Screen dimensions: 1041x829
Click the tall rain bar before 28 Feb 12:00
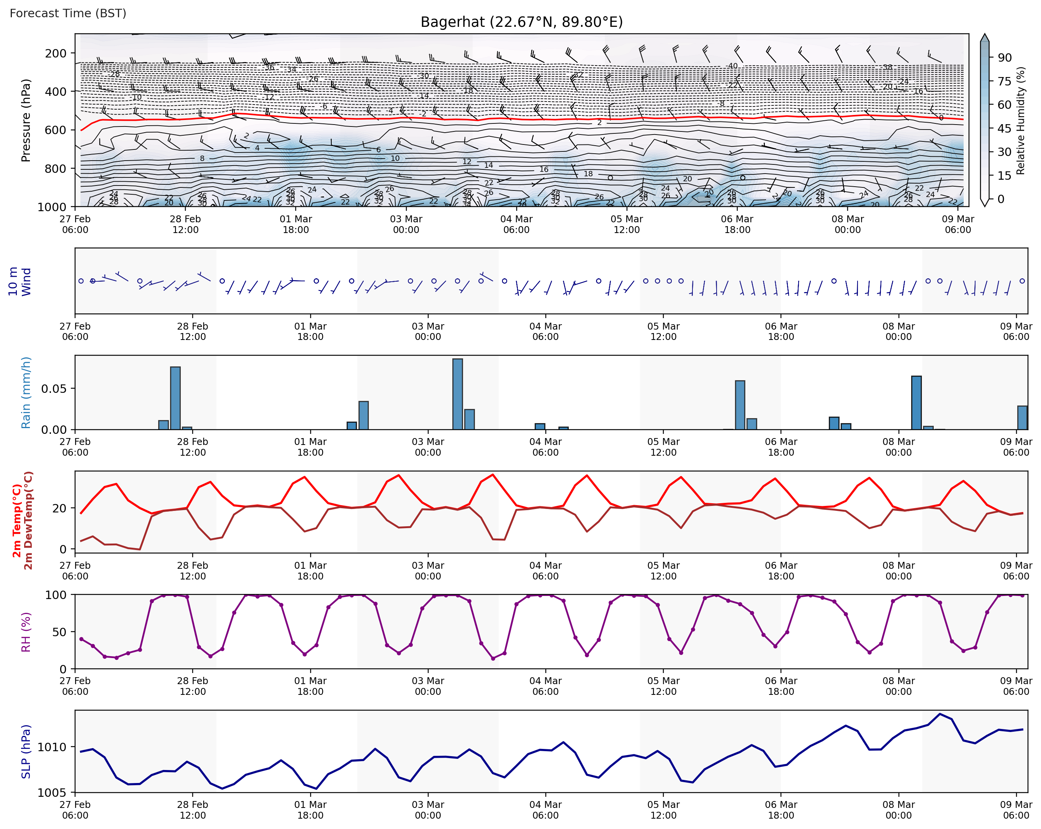click(x=175, y=397)
